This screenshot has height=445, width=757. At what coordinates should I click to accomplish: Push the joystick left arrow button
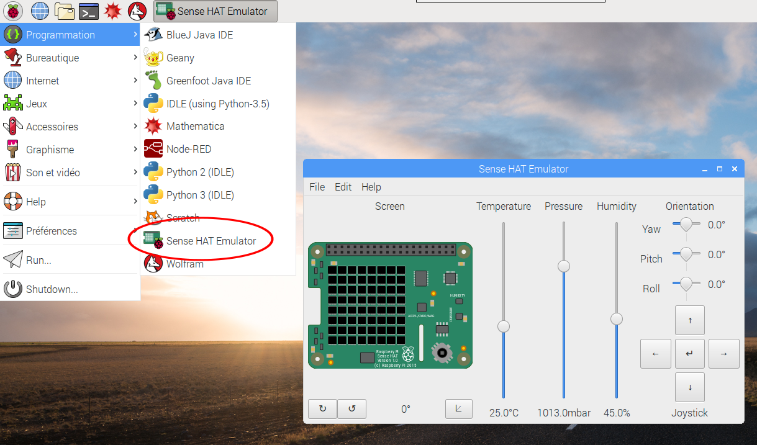[x=656, y=354]
